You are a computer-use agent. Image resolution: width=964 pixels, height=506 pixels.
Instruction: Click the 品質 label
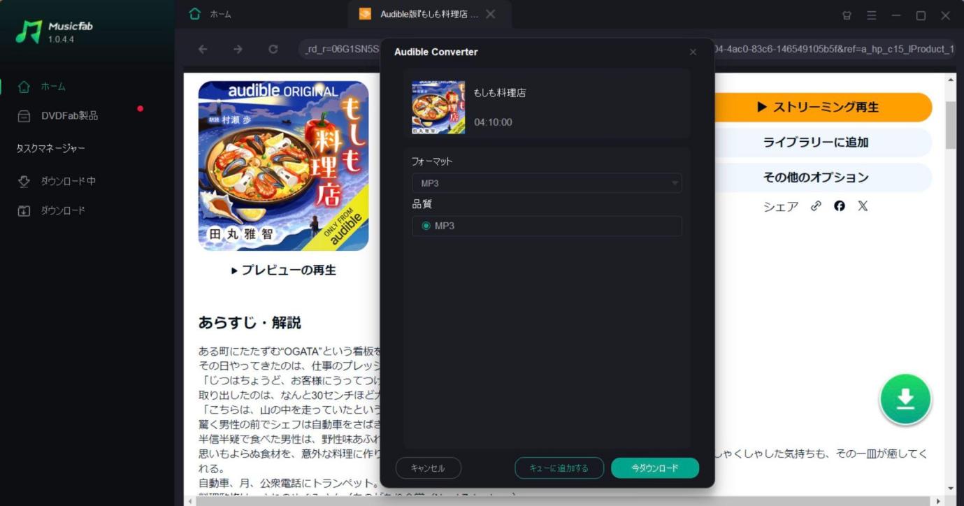tap(422, 204)
